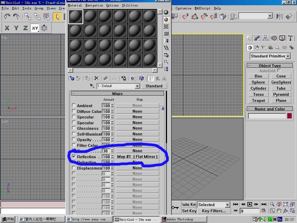The image size is (297, 223).
Task: Toggle the XY axis constraint button
Action: 35,28
